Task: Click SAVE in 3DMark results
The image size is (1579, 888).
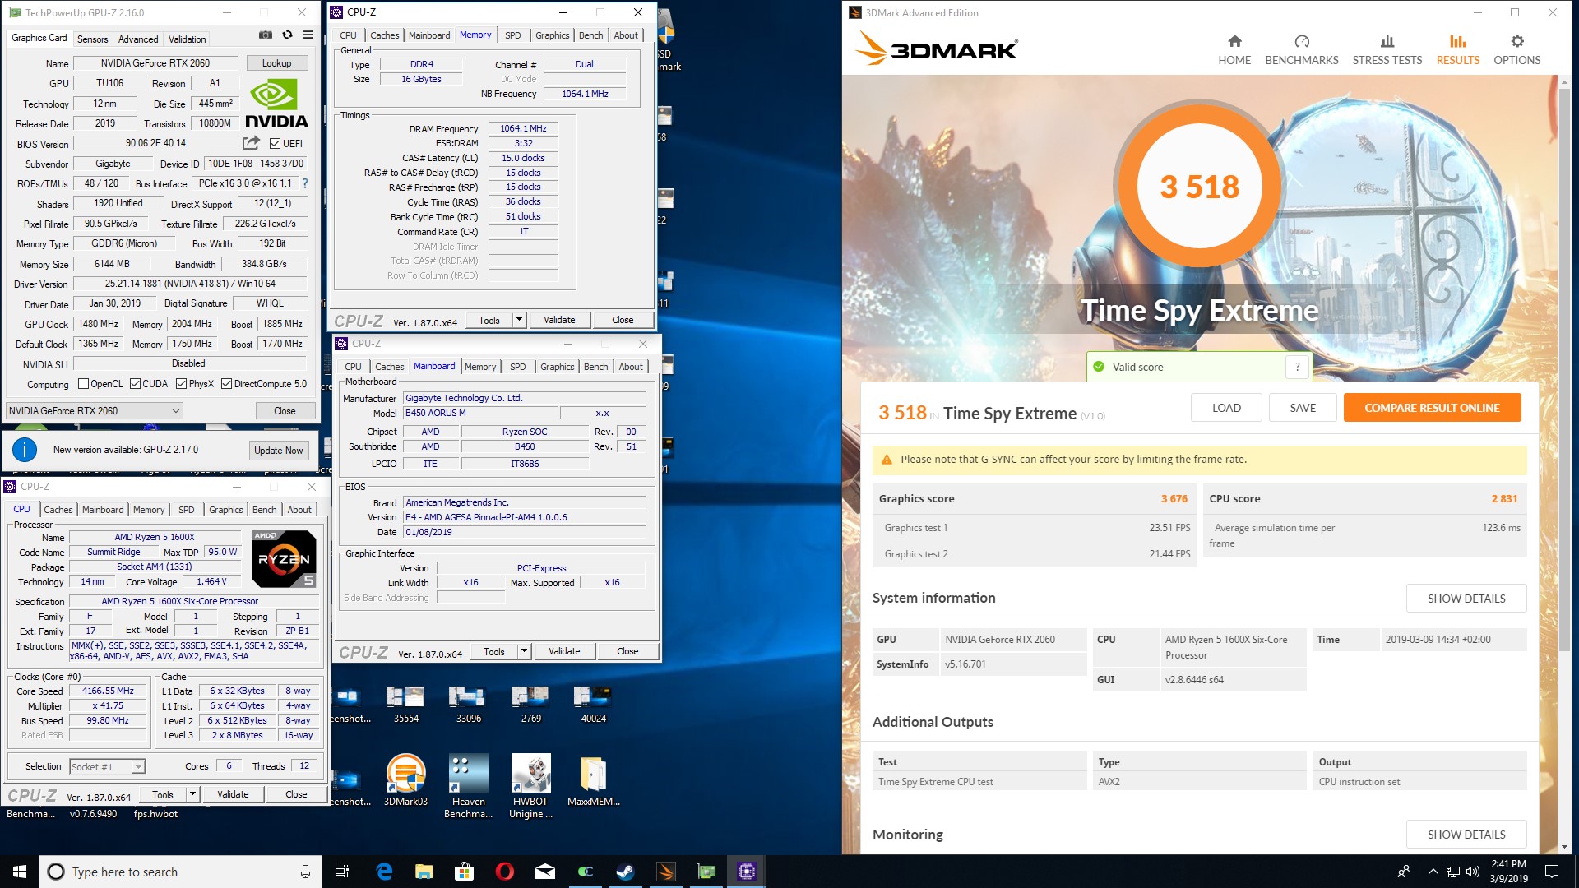Action: coord(1303,408)
